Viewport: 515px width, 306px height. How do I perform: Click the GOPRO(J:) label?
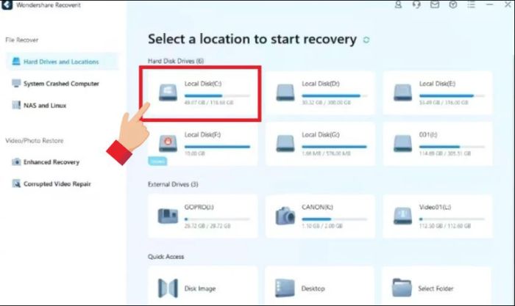[199, 207]
